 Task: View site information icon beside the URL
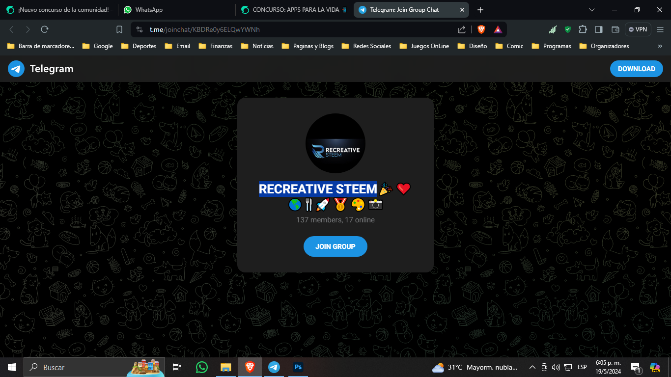tap(140, 29)
